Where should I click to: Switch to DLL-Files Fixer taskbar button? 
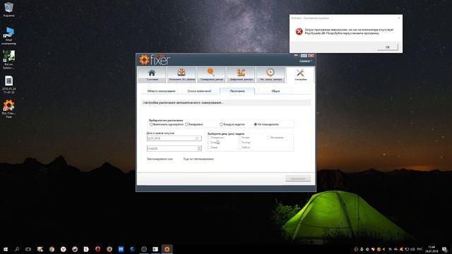167,249
